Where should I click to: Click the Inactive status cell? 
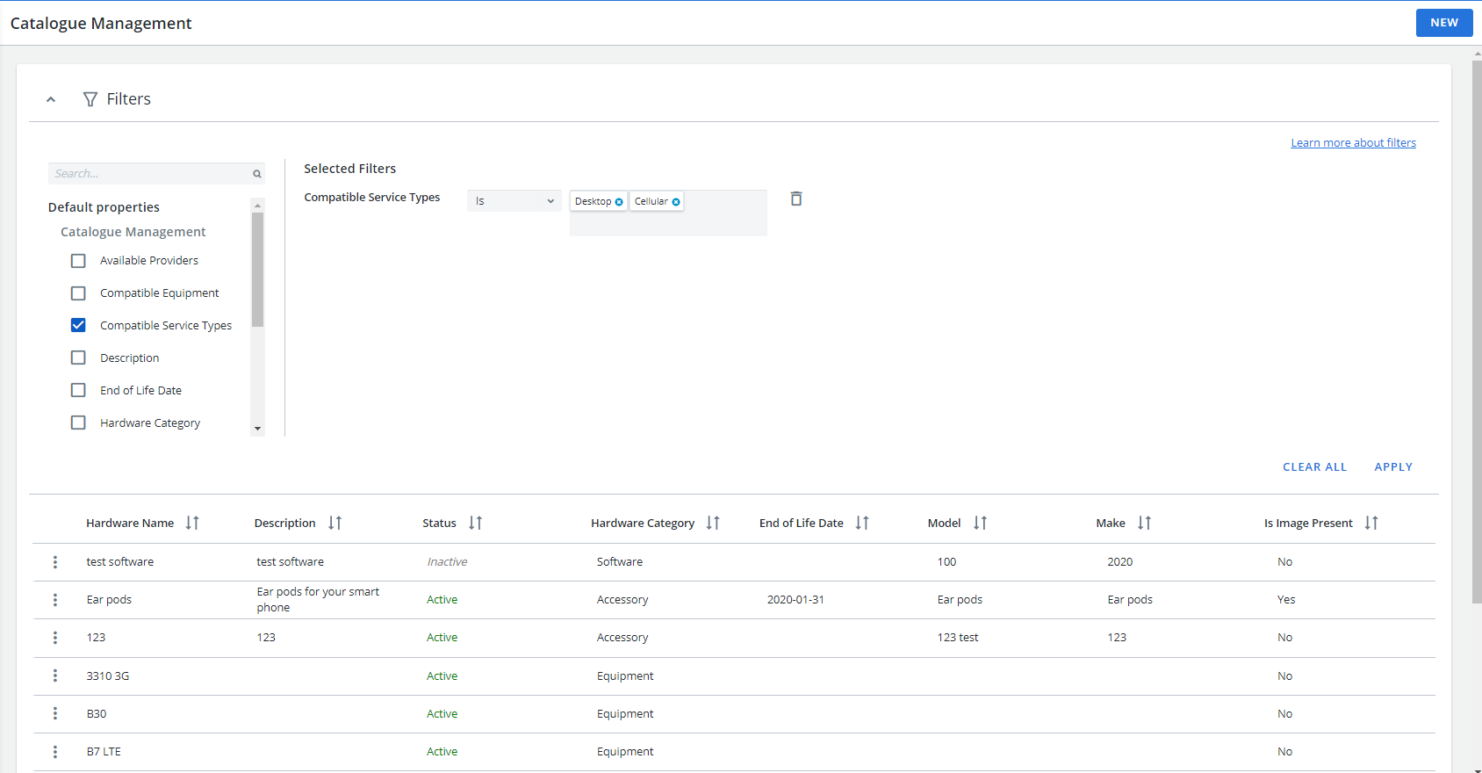click(447, 562)
